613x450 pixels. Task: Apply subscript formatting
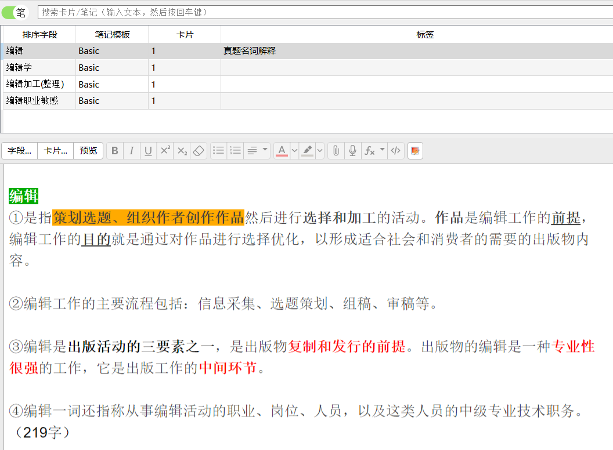coord(182,151)
